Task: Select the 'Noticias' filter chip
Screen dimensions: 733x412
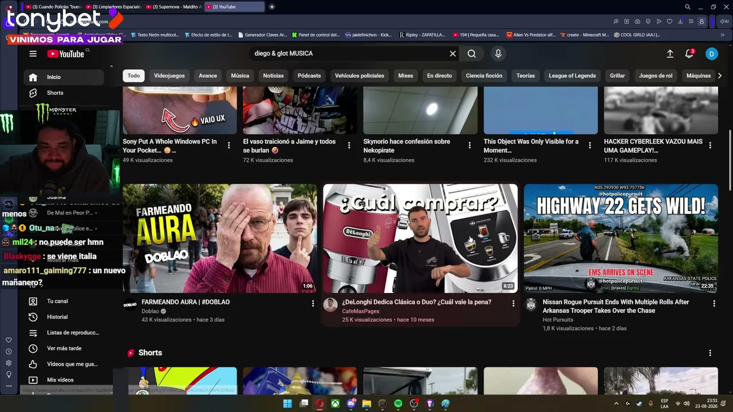Action: [273, 76]
